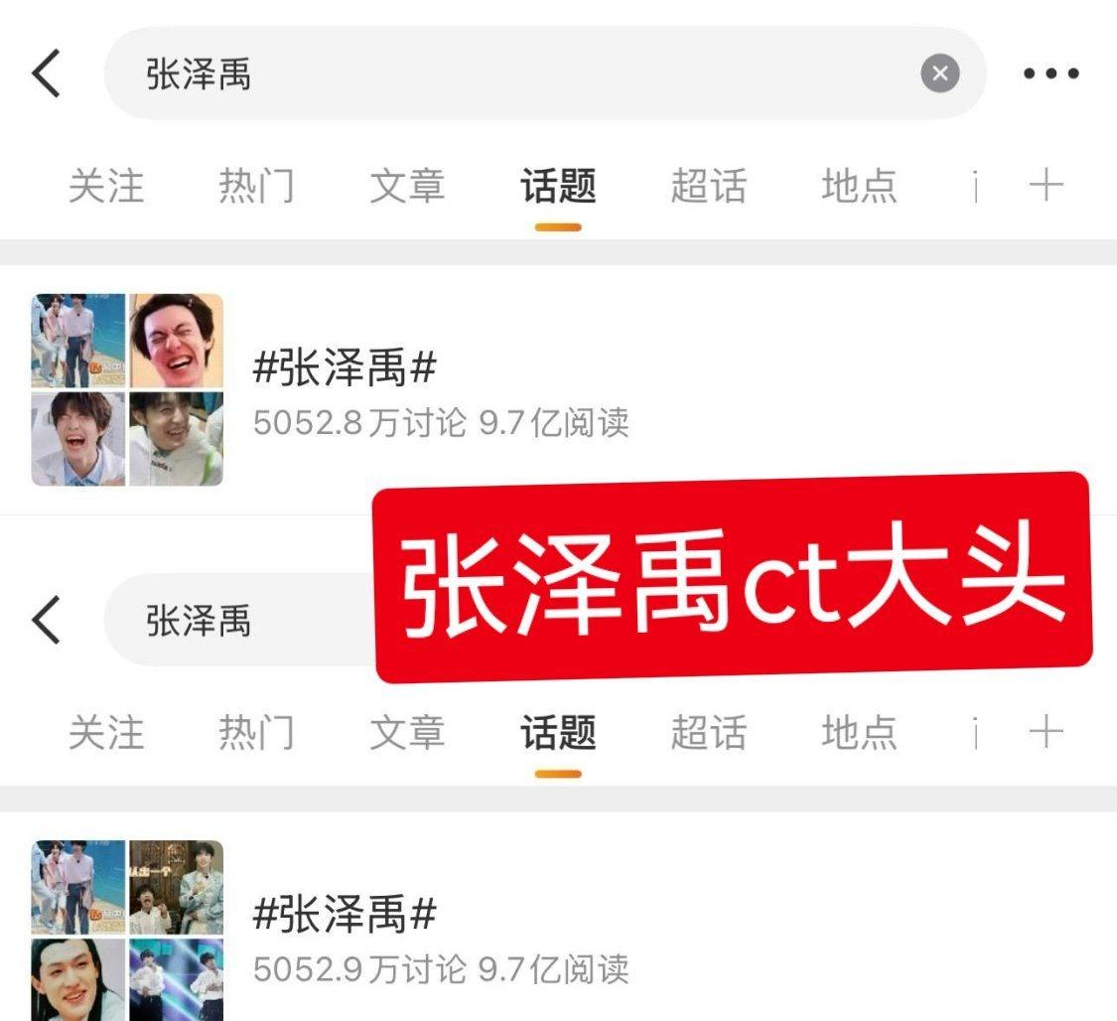Tap the lower plus icon beside tabs

point(1046,732)
